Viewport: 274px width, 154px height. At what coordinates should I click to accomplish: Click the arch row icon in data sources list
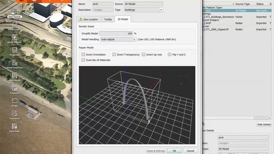[204, 11]
